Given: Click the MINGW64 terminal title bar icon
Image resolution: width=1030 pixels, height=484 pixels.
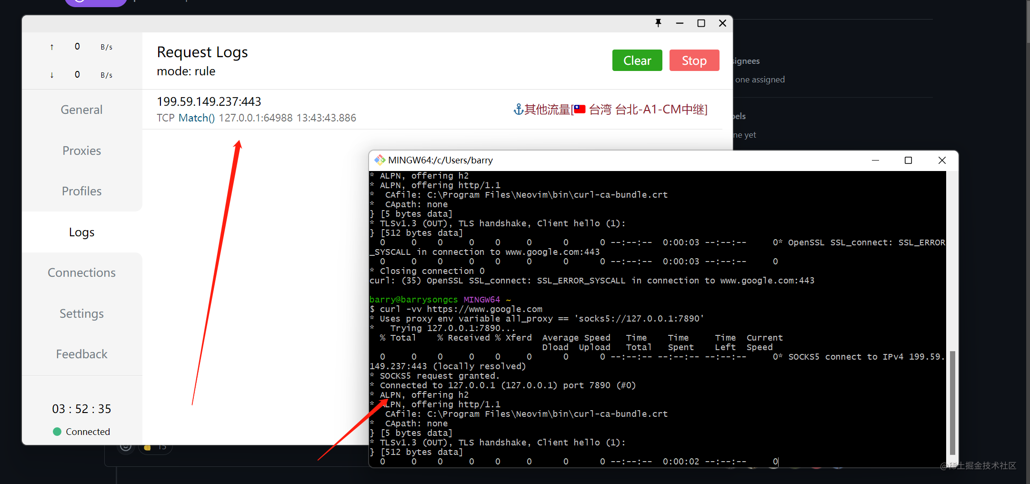Looking at the screenshot, I should tap(380, 160).
